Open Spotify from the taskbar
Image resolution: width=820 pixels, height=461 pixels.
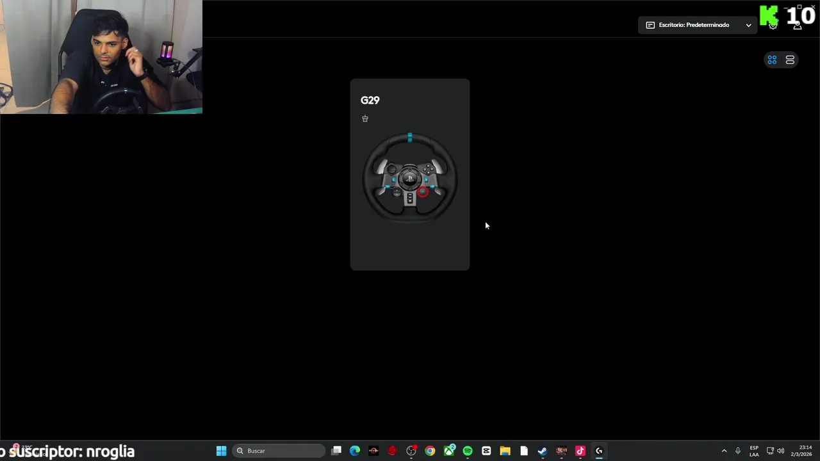coord(468,451)
